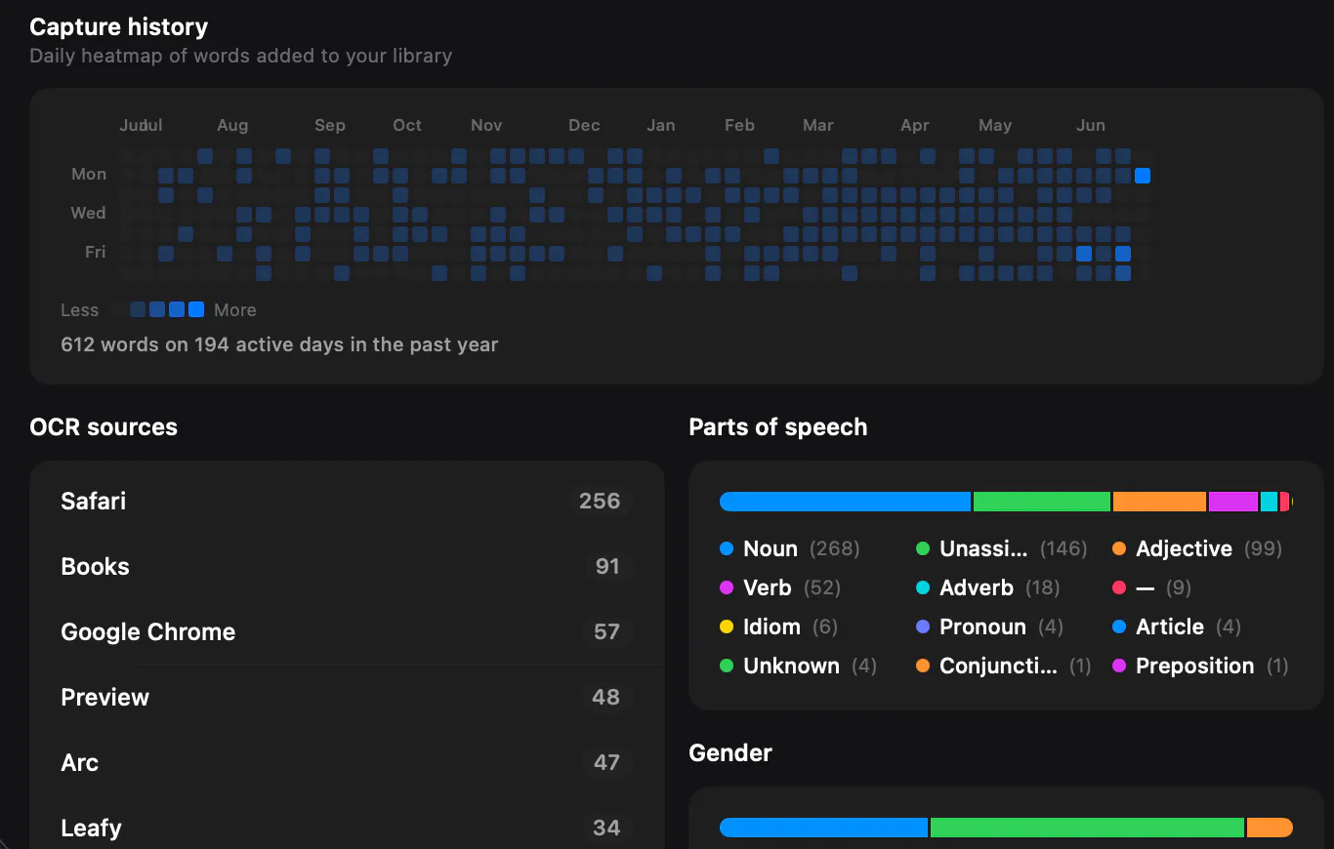
Task: Click the blue segment of the Gender bar
Action: pos(823,828)
